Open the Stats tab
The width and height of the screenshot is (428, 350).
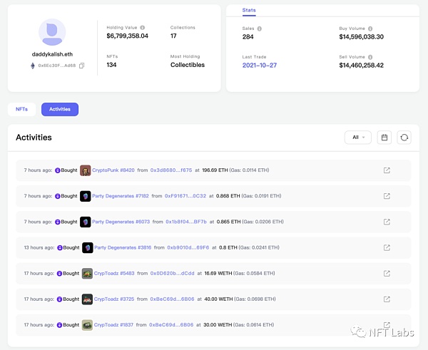pos(249,11)
